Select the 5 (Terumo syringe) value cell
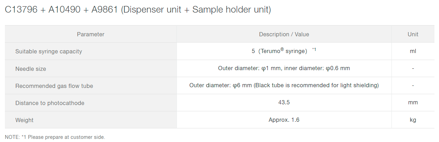 pos(279,51)
